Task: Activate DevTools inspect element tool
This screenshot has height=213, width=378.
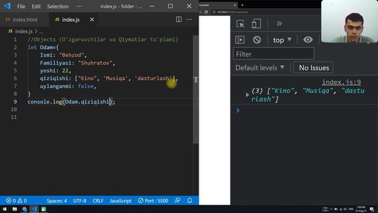Action: 240,24
